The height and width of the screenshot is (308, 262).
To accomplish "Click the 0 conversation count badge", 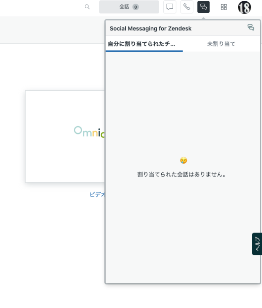I will [136, 7].
